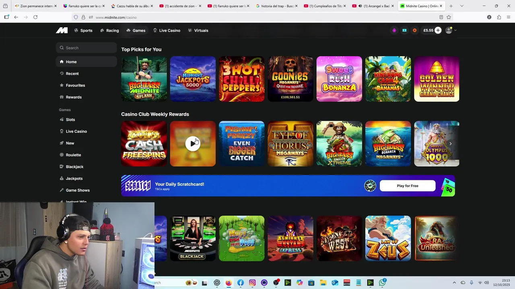
Task: Open Big Bass Bonanza Megaways game
Action: pyautogui.click(x=388, y=144)
